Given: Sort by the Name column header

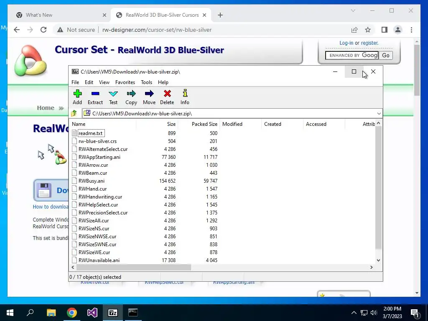Looking at the screenshot, I should pyautogui.click(x=102, y=124).
